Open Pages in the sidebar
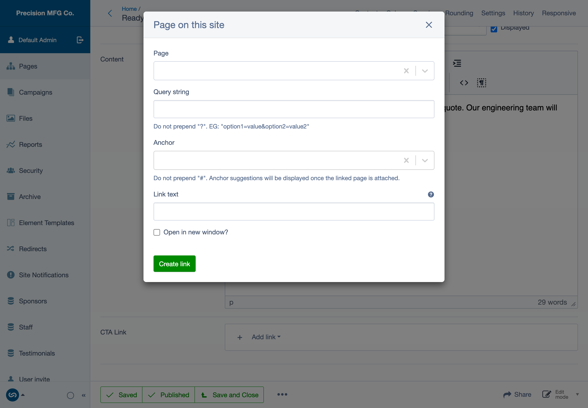This screenshot has height=408, width=588. [45, 66]
